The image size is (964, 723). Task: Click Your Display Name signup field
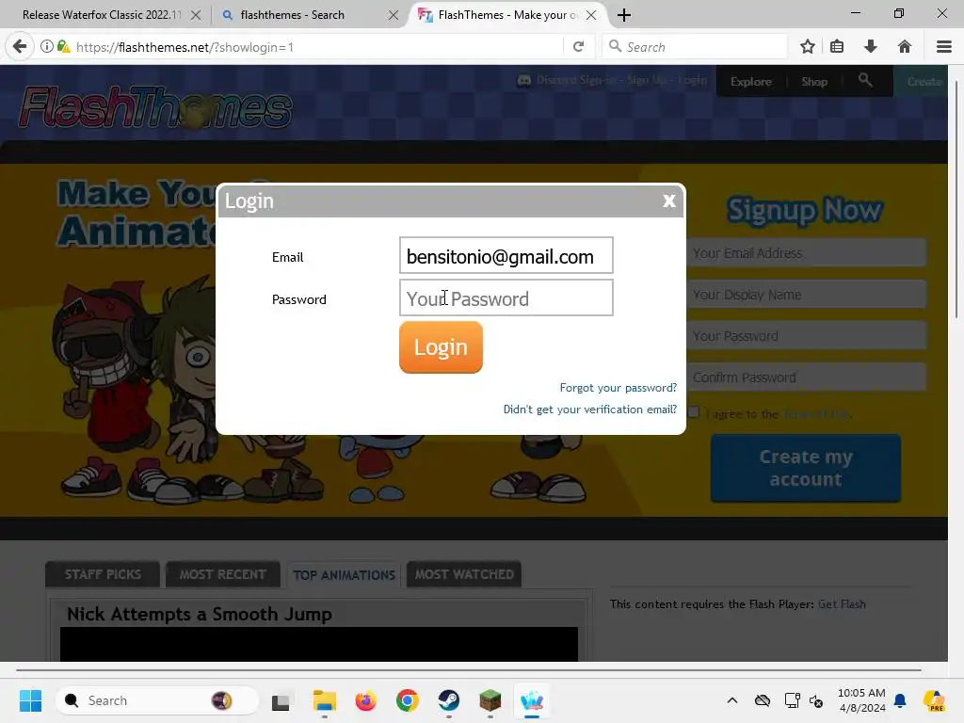pyautogui.click(x=806, y=295)
